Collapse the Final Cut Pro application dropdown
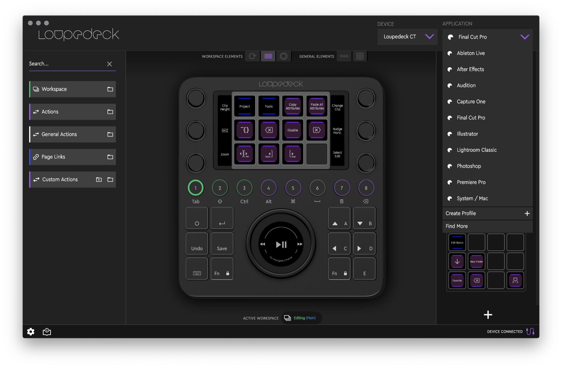The image size is (562, 368). pyautogui.click(x=524, y=37)
